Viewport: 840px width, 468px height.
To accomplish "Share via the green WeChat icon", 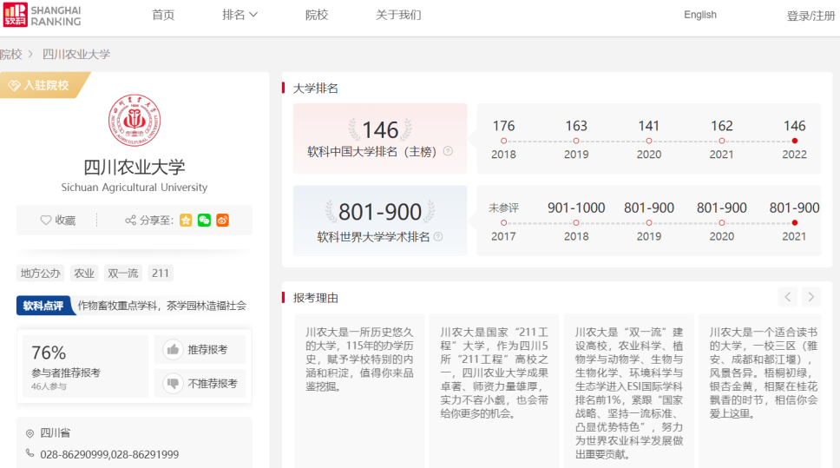I will [x=204, y=221].
